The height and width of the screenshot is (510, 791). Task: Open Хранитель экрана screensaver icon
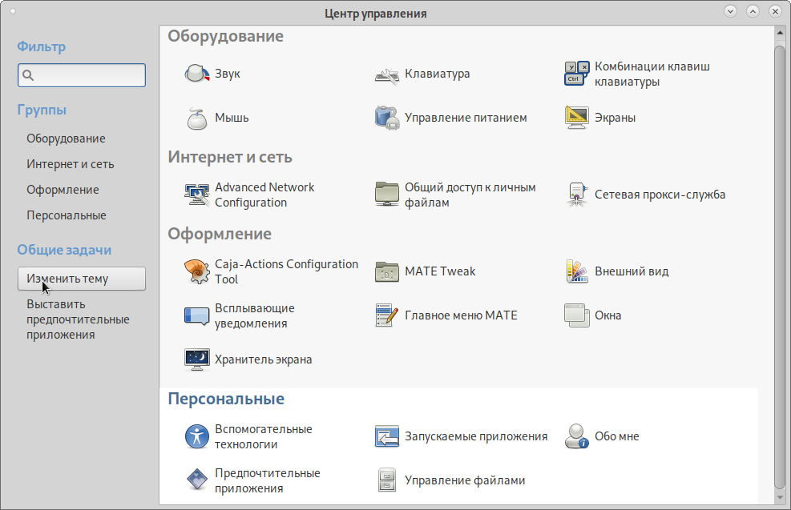(x=197, y=359)
